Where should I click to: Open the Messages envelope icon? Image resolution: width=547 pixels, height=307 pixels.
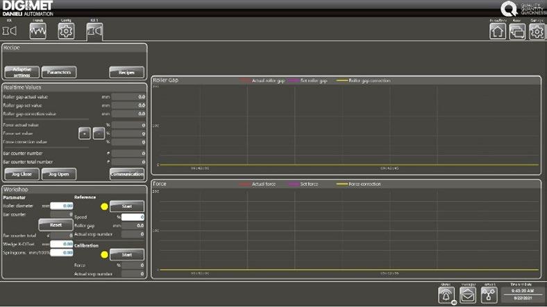468,295
